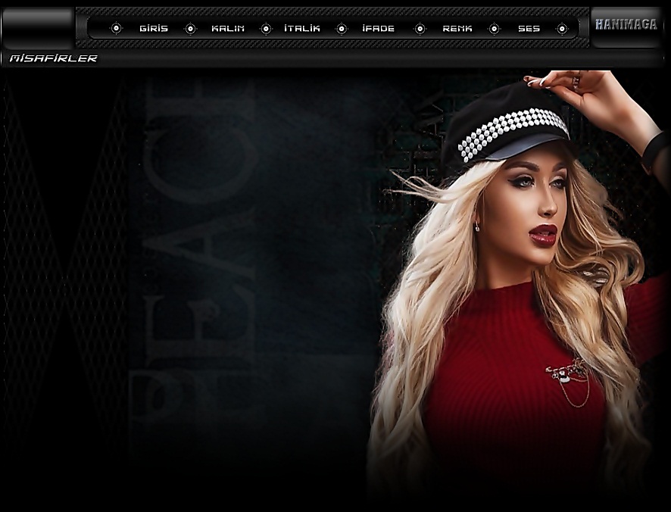This screenshot has height=512, width=671.
Task: Toggle KALIN bold text formatting
Action: coord(228,28)
